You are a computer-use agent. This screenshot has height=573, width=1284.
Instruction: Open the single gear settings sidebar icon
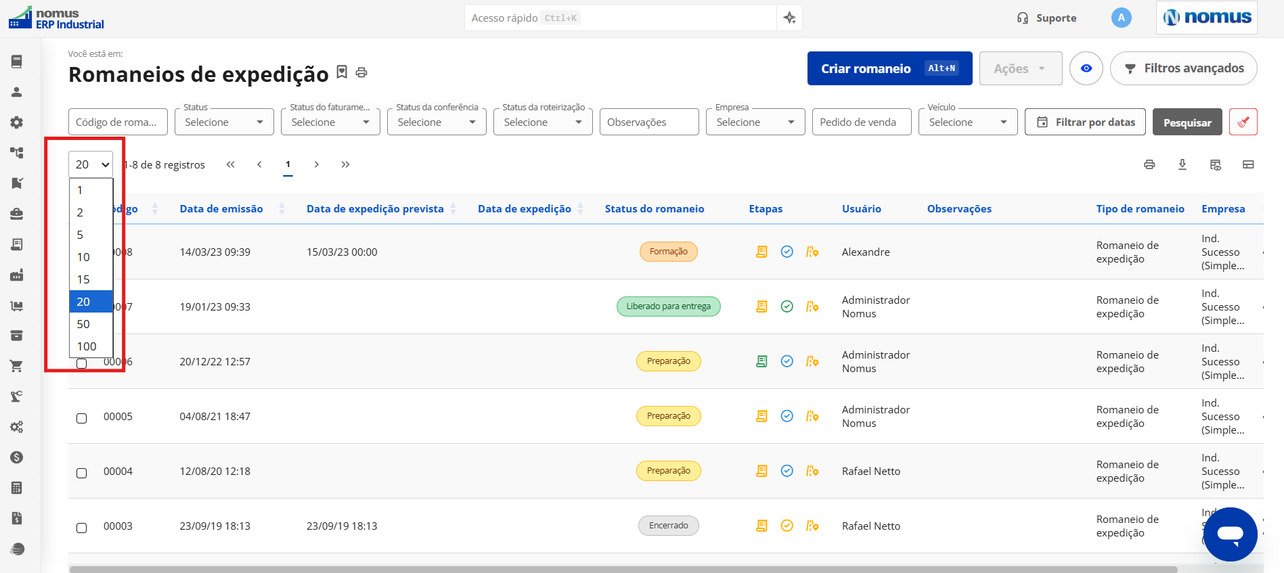[x=17, y=122]
